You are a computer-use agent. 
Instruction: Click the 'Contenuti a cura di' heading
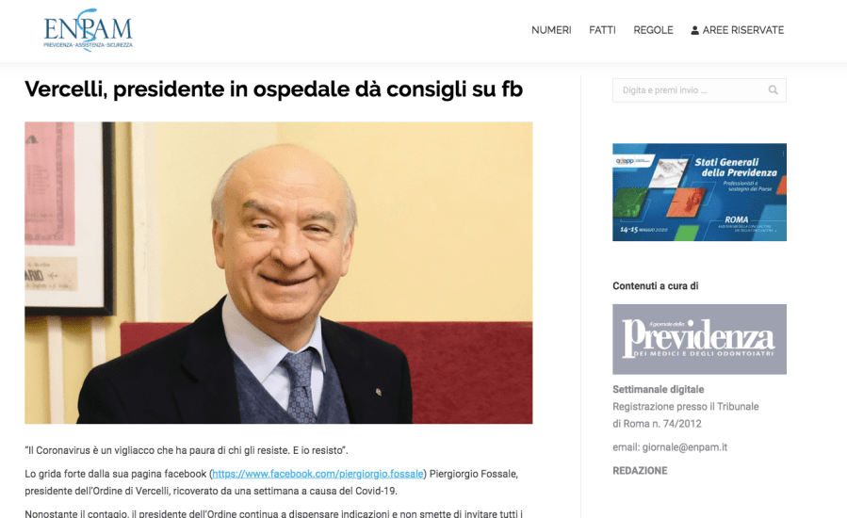(655, 285)
